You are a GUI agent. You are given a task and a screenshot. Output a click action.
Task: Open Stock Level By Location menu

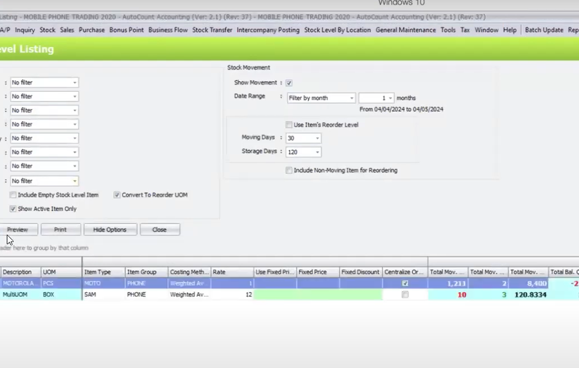[x=338, y=30]
